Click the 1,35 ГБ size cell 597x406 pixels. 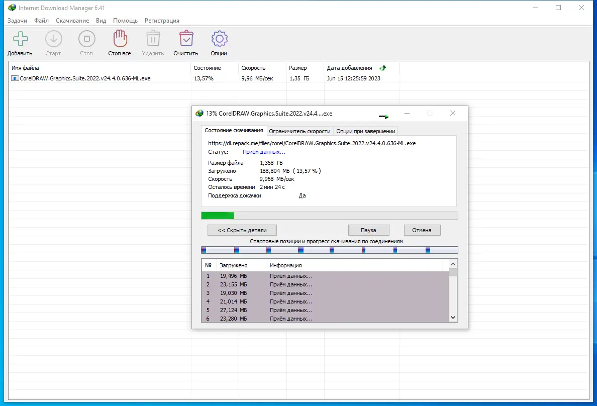coord(300,78)
